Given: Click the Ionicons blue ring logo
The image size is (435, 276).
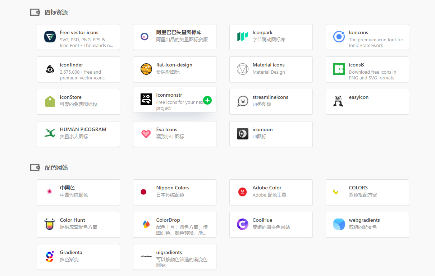Looking at the screenshot, I should [x=339, y=37].
